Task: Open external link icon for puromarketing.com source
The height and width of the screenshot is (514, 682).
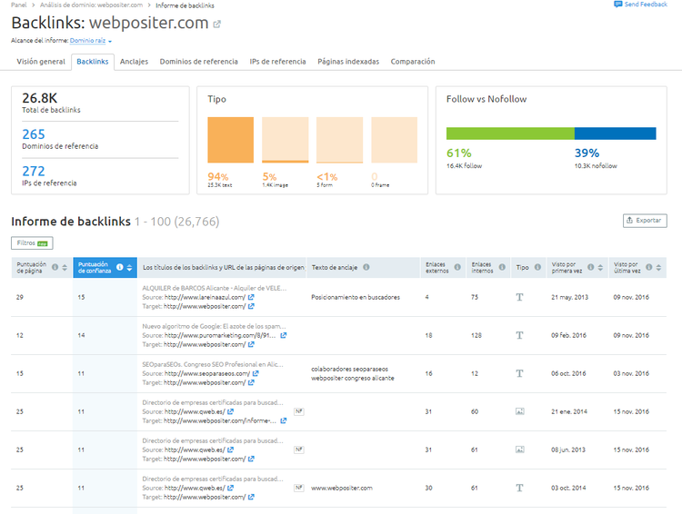Action: (283, 335)
